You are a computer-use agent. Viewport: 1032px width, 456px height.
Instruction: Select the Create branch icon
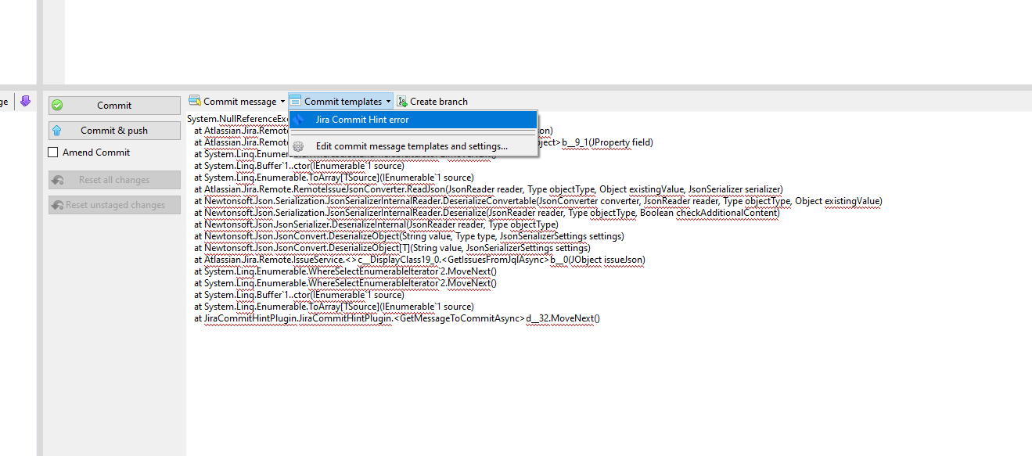[401, 100]
